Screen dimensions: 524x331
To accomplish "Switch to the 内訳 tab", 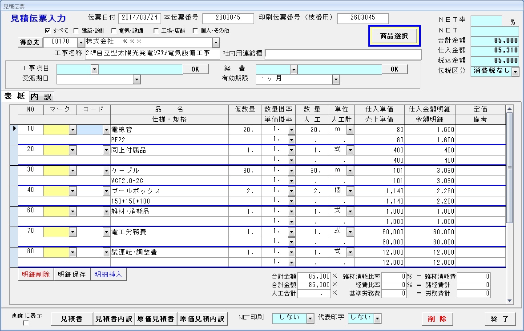I will pos(41,97).
